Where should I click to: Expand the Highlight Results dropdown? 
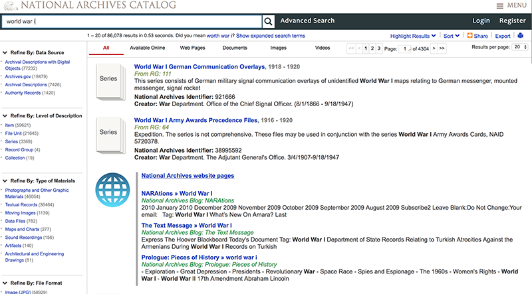point(413,36)
